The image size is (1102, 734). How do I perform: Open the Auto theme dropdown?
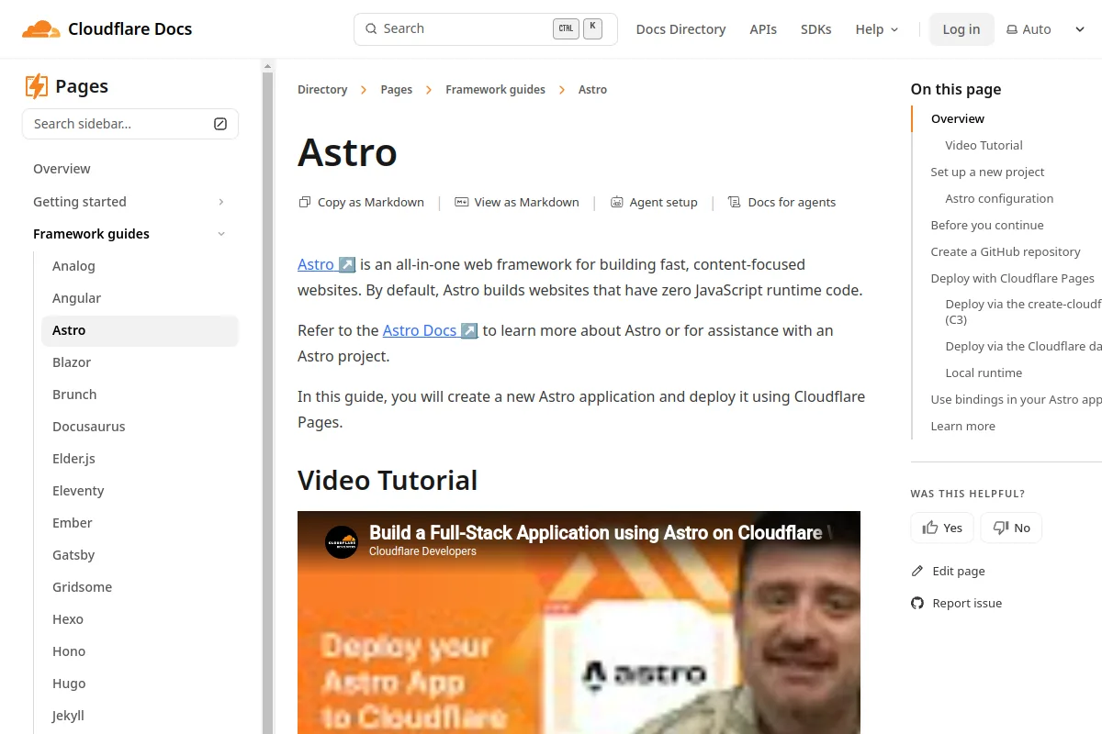click(1046, 29)
